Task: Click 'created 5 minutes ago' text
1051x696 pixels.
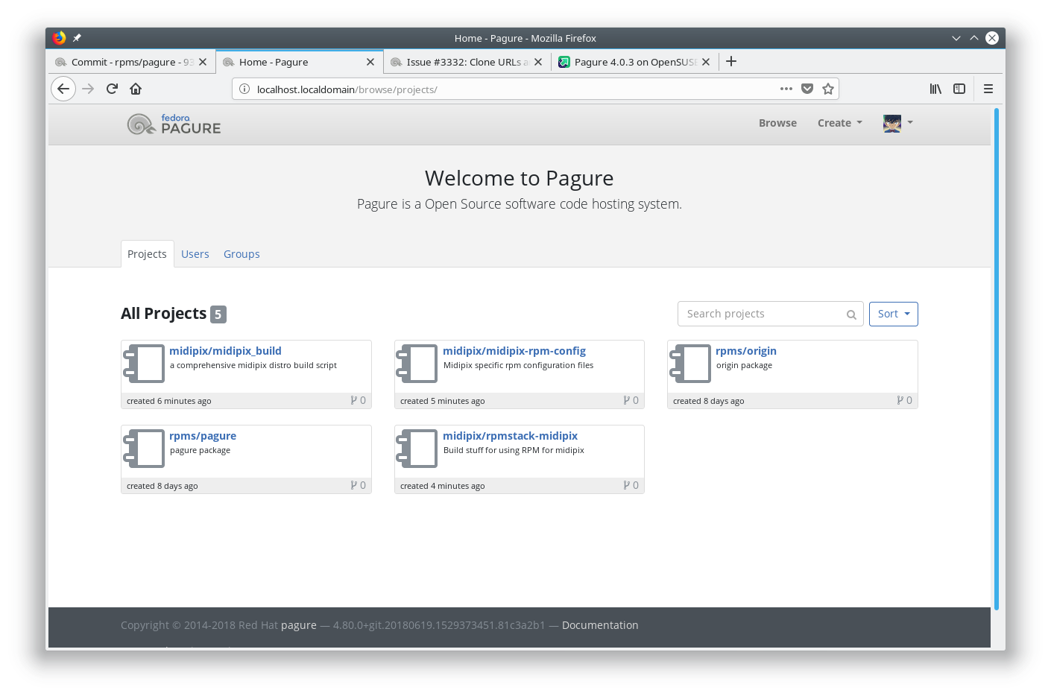Action: pos(443,401)
